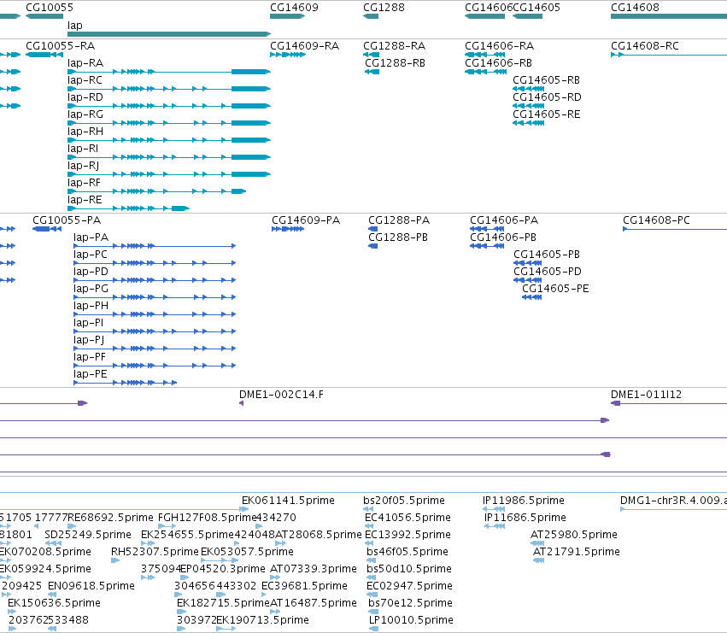Select the lap-RH transcript label
727x633 pixels.
tap(85, 132)
